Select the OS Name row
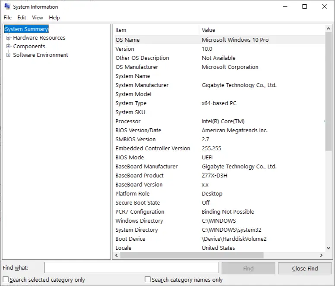 click(219, 40)
